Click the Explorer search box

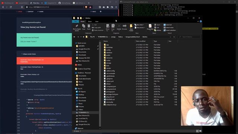click(x=189, y=37)
